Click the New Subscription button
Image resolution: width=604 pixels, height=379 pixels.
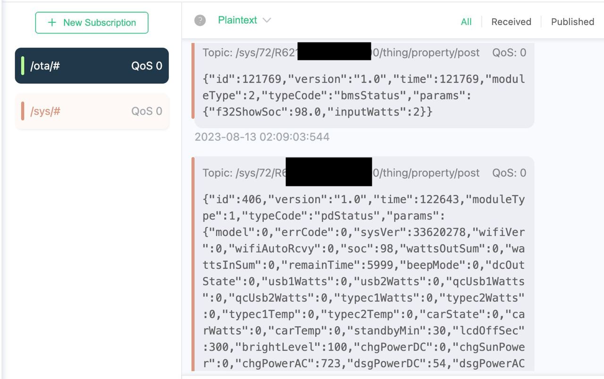coord(92,23)
